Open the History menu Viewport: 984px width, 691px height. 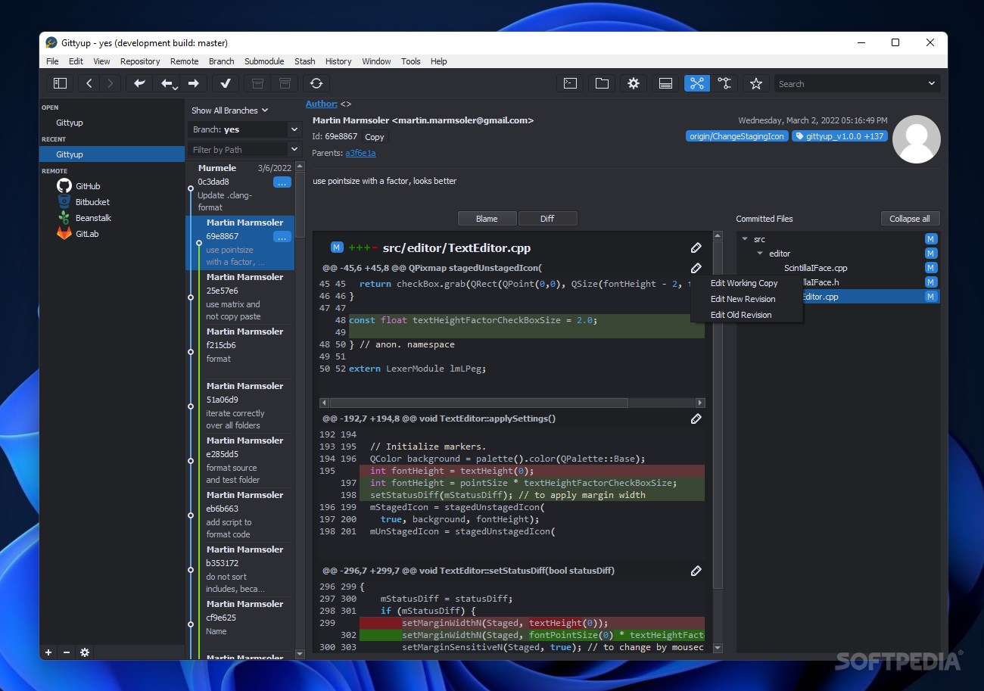click(338, 61)
